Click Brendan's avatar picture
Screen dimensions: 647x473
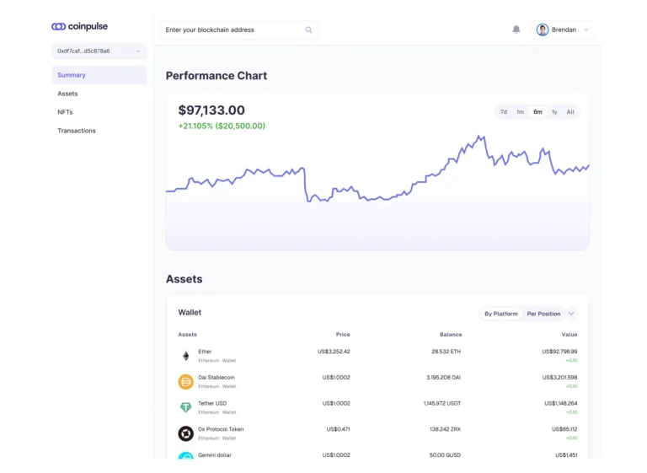pos(543,30)
